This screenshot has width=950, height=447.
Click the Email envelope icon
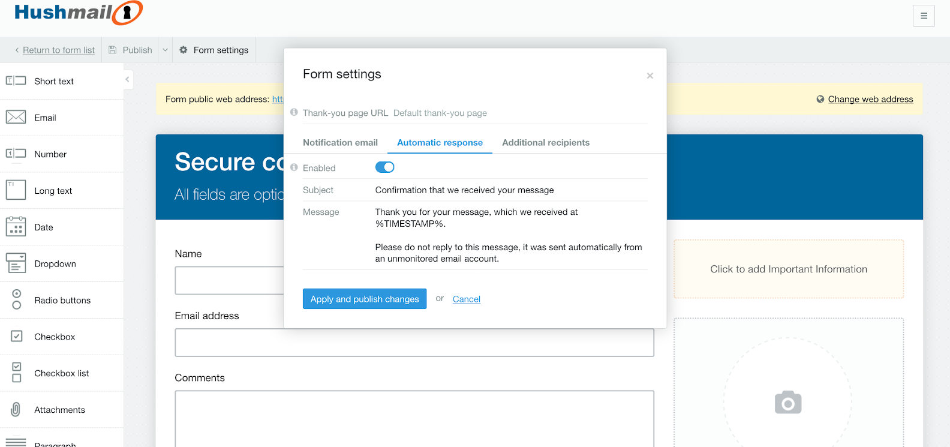click(x=16, y=118)
